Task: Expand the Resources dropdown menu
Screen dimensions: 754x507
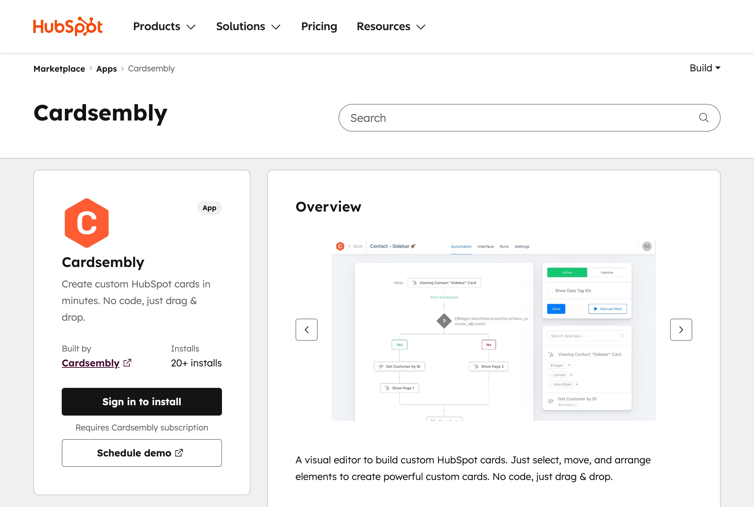Action: (x=391, y=26)
